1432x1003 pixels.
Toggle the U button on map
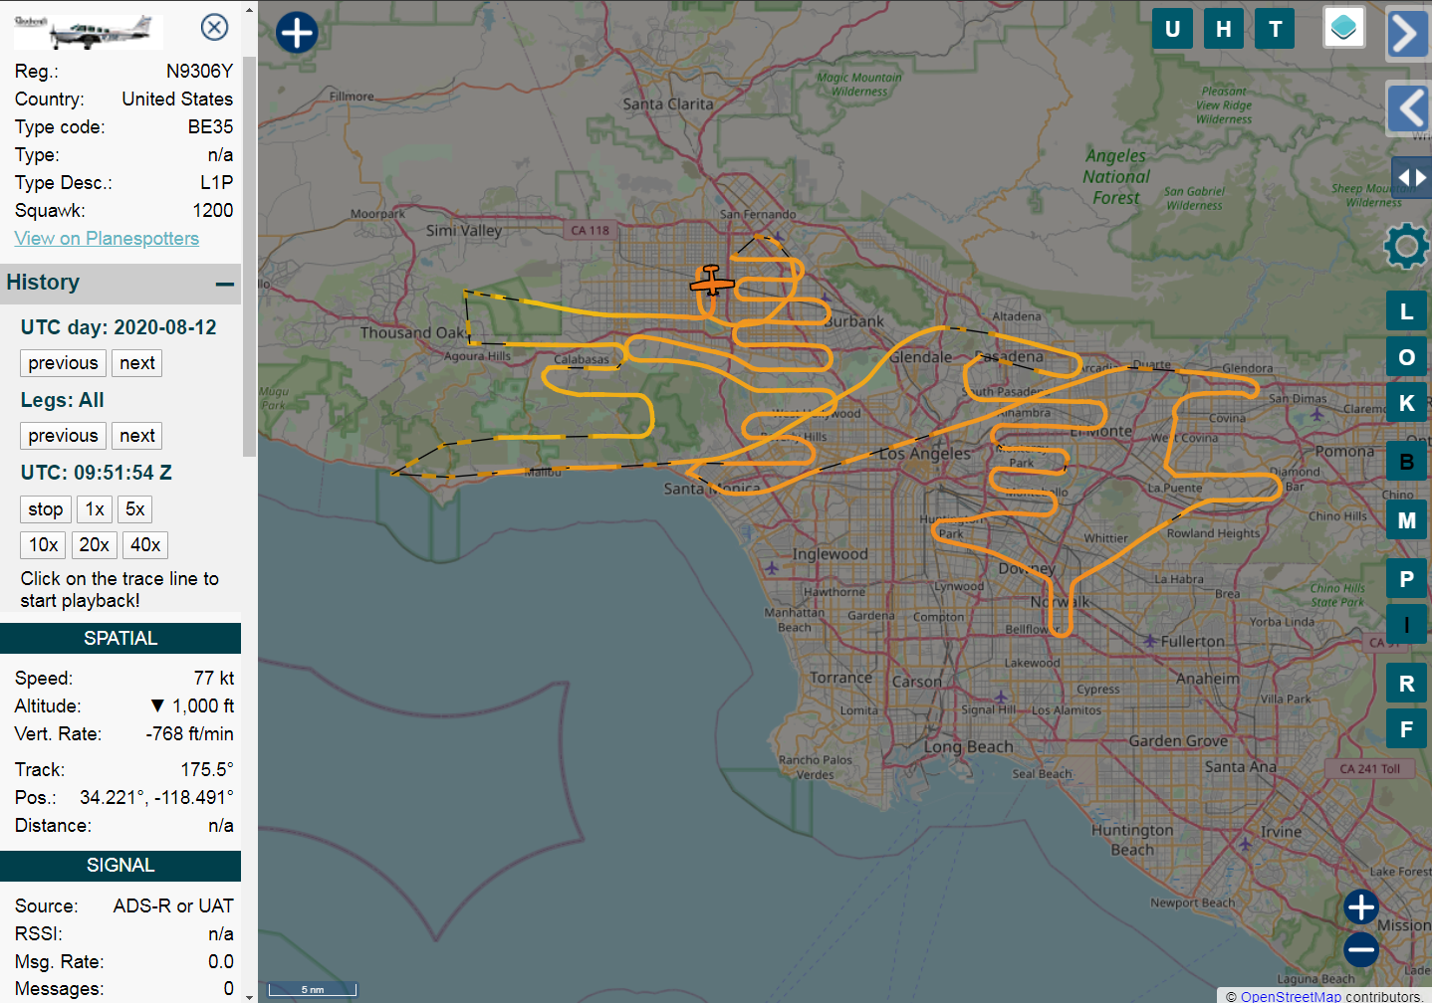click(1172, 29)
